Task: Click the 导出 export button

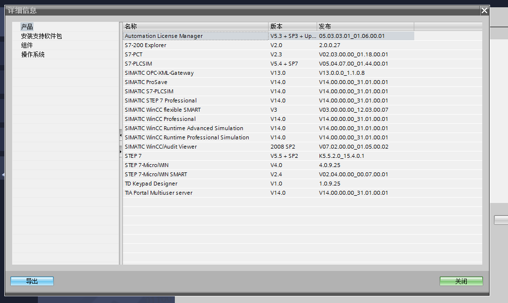Action: pyautogui.click(x=32, y=281)
